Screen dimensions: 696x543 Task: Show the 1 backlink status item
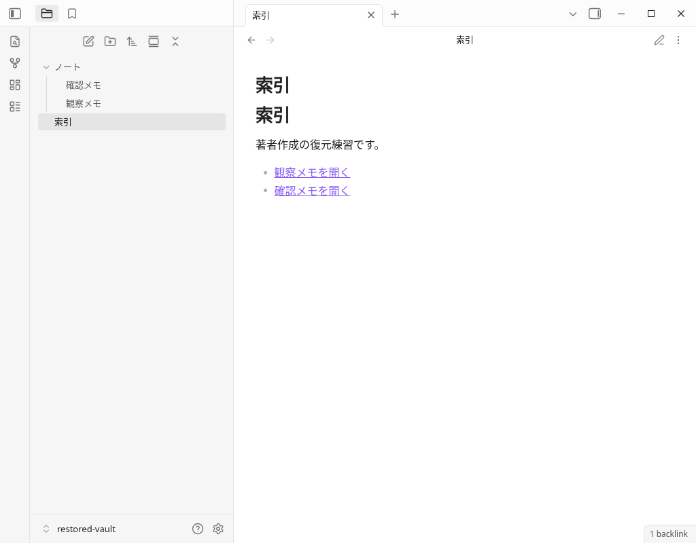[669, 533]
